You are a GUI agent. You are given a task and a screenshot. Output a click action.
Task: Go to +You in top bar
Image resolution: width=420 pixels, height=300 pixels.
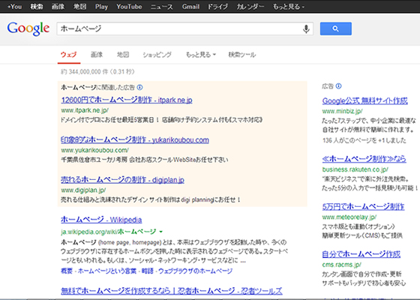[14, 7]
